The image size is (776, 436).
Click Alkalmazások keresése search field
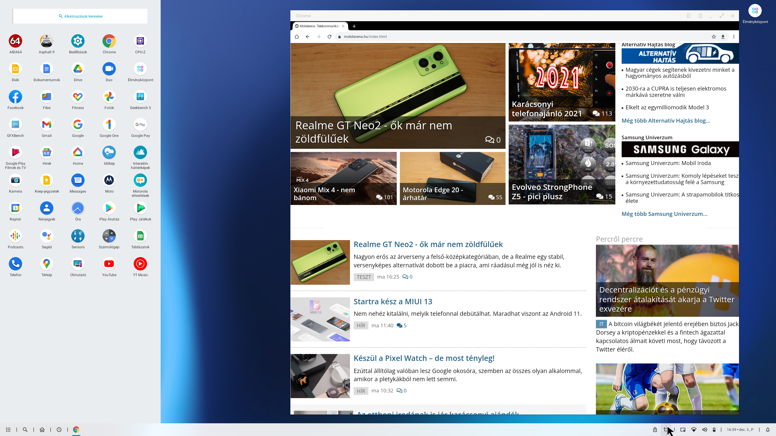[80, 16]
